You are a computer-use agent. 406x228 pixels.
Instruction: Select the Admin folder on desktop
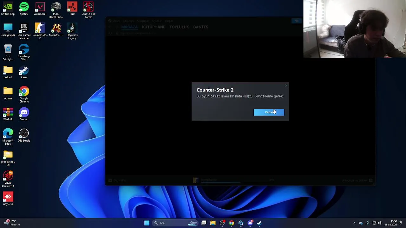click(x=8, y=93)
